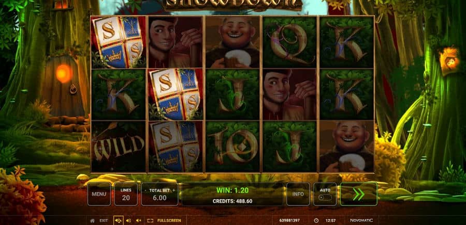Select the medium volume speaker icon
The height and width of the screenshot is (225, 466).
(128, 220)
